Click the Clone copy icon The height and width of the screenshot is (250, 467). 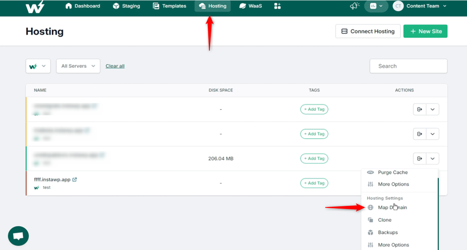pos(370,220)
